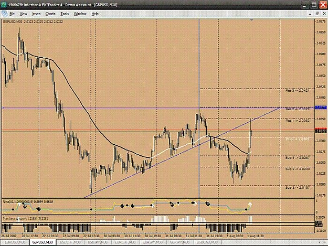Click the 'Res 2' resistance label
This screenshot has height=246, width=328.
(x=298, y=109)
